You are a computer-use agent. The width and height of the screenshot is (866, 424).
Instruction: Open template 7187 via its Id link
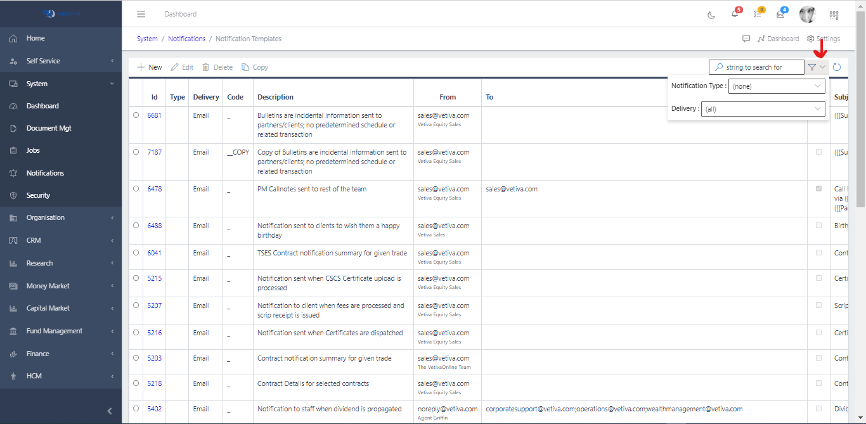[x=154, y=152]
